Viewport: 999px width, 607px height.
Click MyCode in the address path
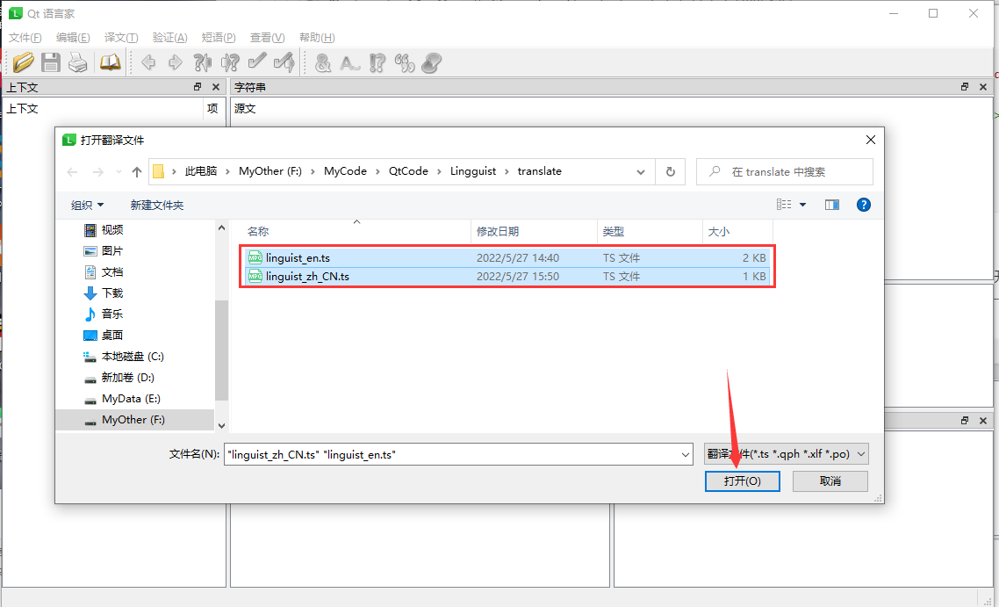coord(345,171)
